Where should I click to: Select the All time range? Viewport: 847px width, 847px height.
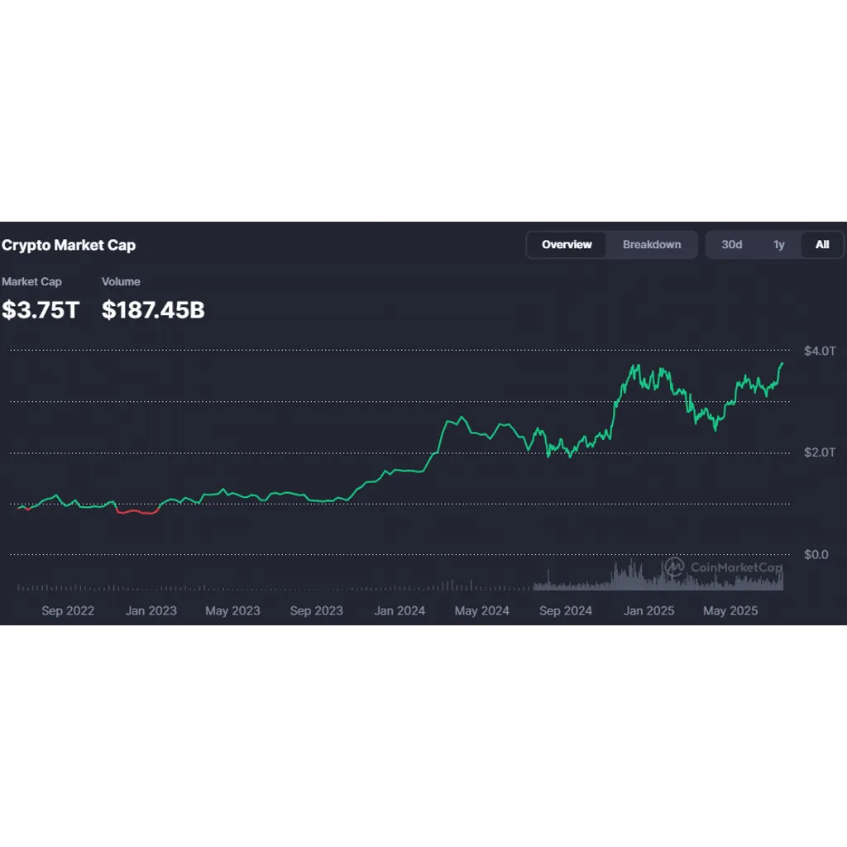(x=821, y=245)
